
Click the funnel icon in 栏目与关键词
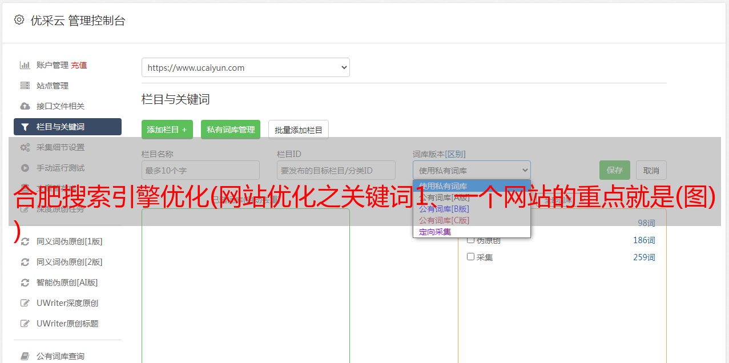point(25,127)
